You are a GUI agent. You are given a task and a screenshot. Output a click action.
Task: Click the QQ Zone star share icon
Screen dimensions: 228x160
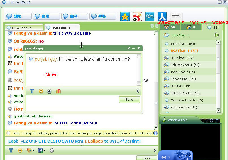(125, 17)
